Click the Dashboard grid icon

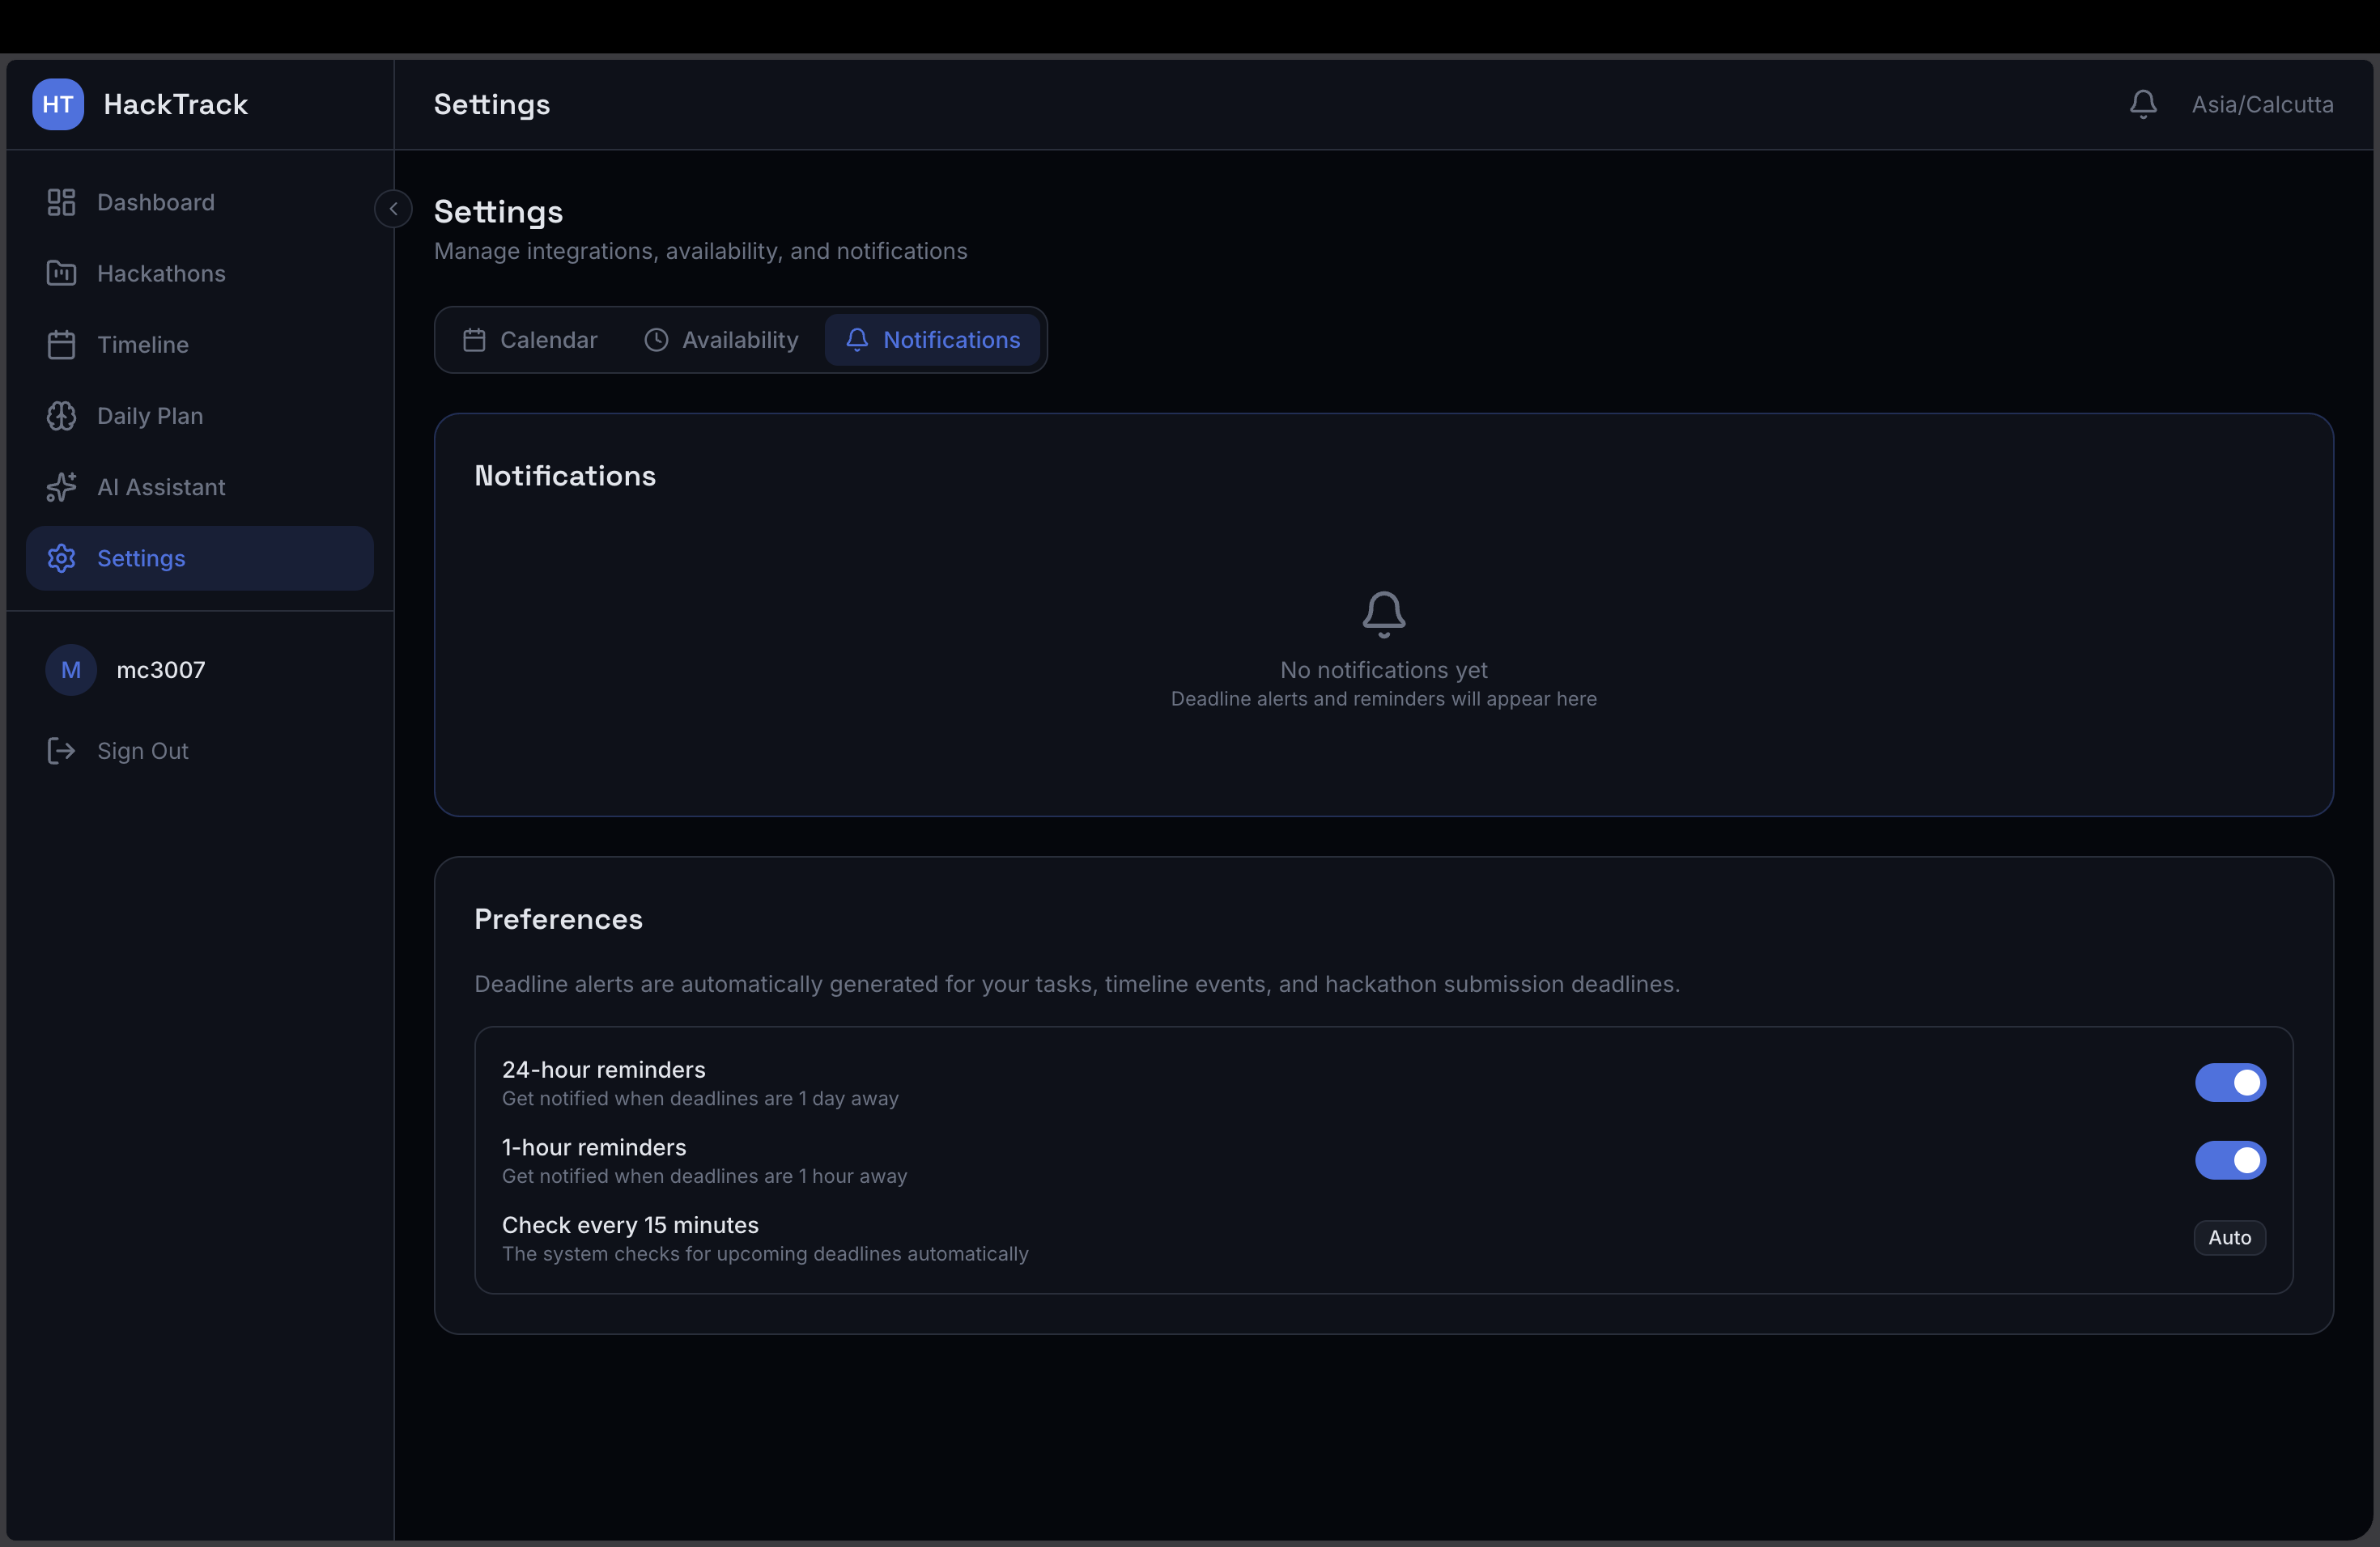pos(61,201)
